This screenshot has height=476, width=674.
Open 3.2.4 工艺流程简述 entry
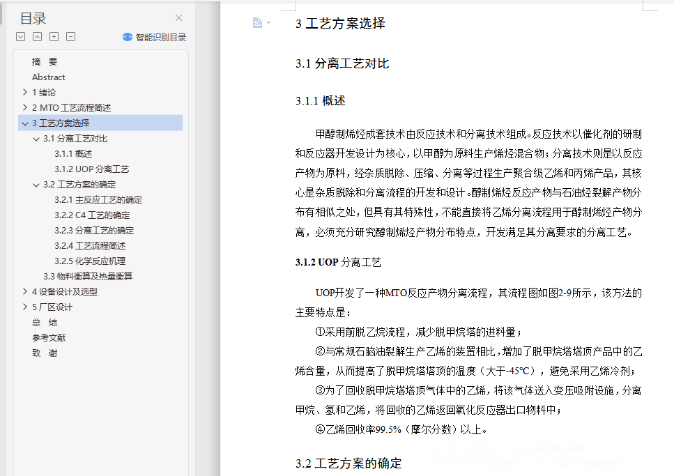click(x=90, y=246)
